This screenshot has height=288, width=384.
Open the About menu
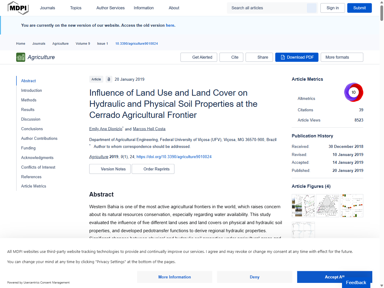(174, 8)
